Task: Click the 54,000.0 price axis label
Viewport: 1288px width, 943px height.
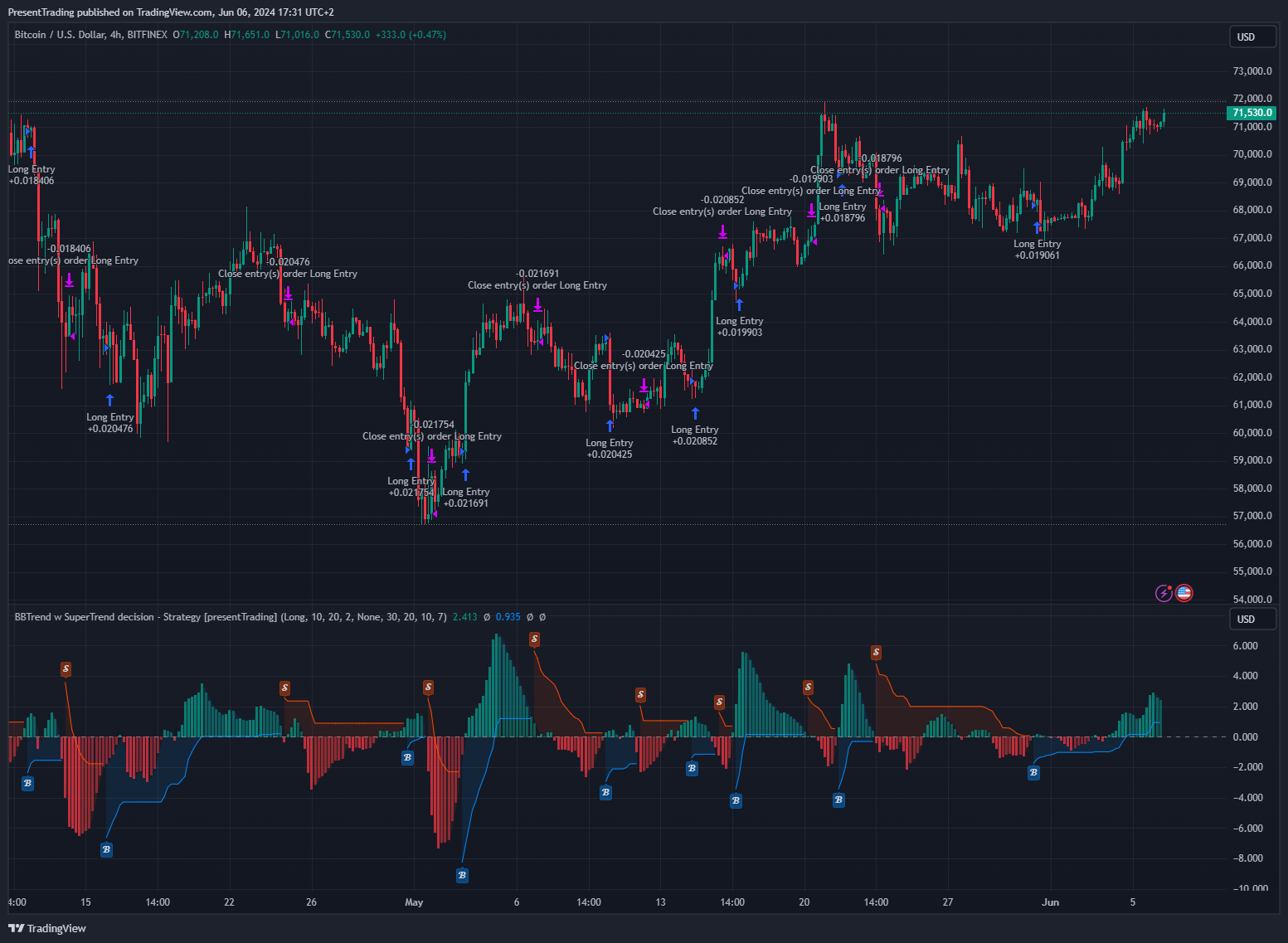Action: 1252,600
